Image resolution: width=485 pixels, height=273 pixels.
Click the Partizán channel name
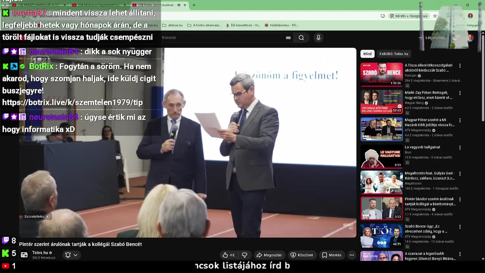(x=410, y=75)
